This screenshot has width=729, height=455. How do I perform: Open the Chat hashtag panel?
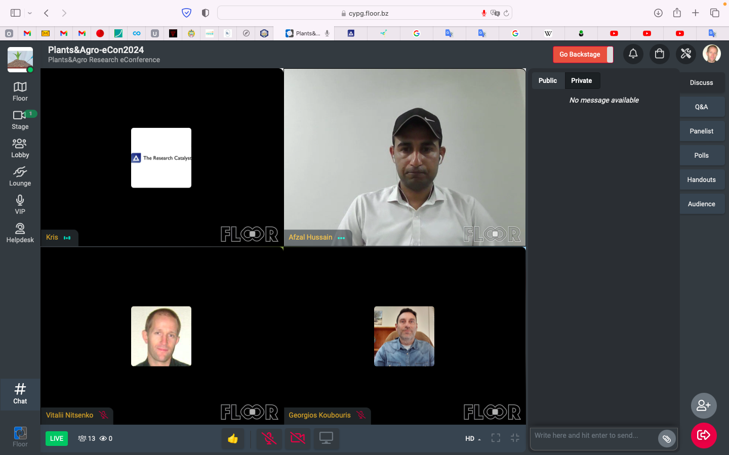[x=20, y=394]
